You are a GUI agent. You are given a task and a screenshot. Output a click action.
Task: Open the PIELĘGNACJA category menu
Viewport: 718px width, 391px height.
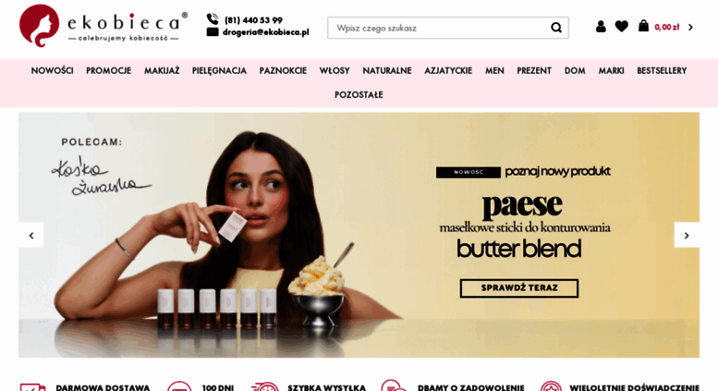point(219,70)
